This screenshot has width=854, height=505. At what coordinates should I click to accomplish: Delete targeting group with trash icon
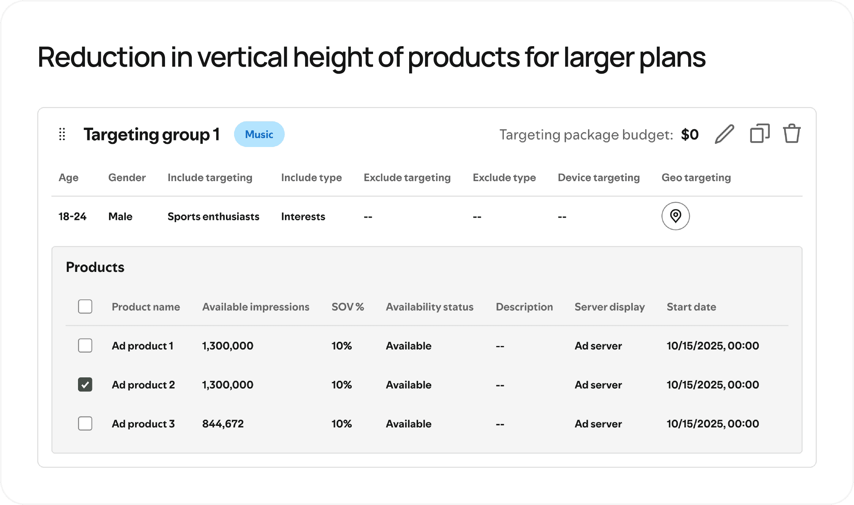792,134
